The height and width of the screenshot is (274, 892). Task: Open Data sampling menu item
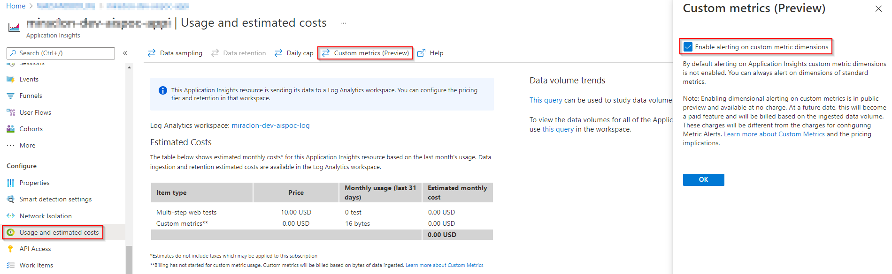[x=175, y=53]
